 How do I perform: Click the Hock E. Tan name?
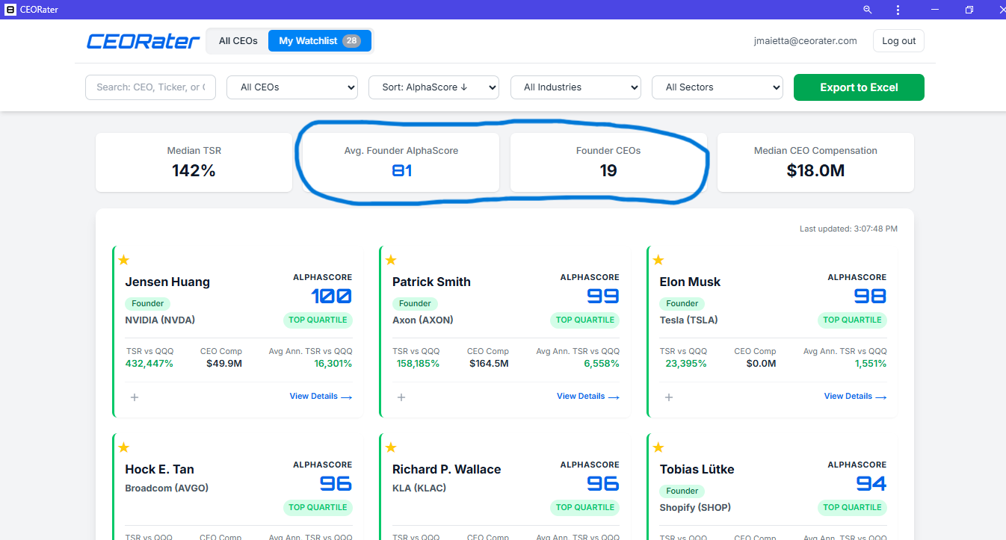coord(159,470)
